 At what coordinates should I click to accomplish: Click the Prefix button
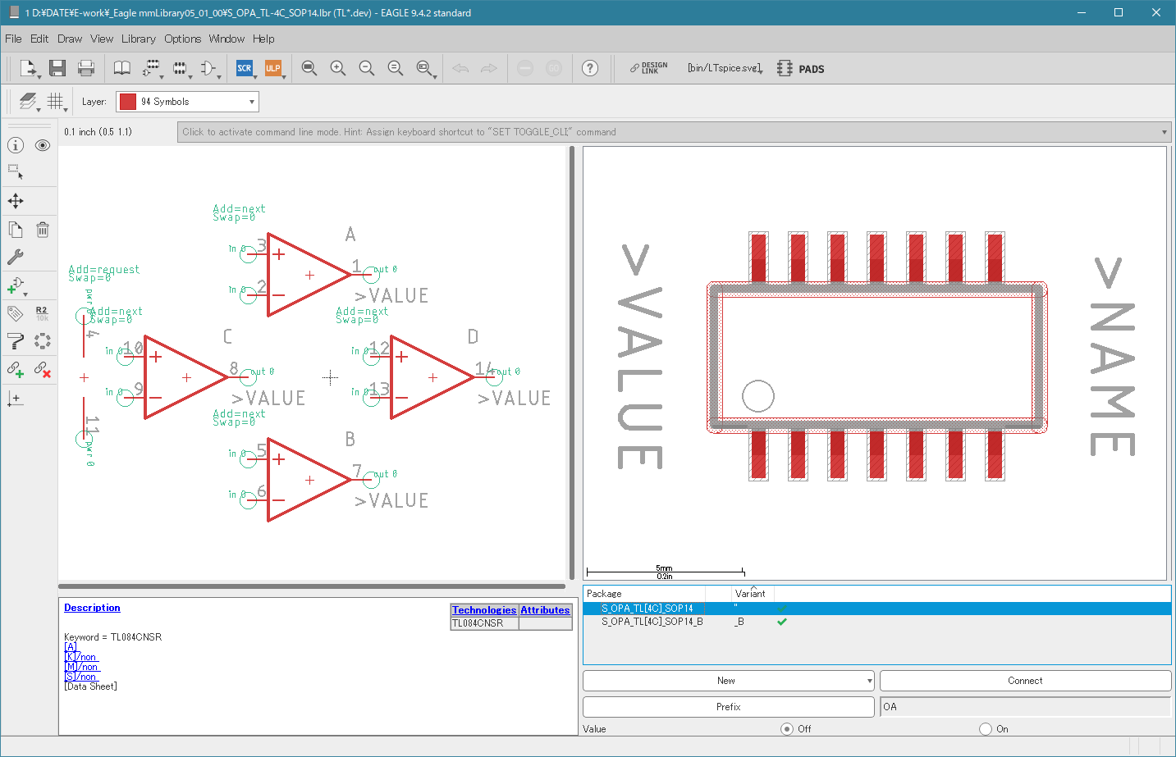(728, 707)
